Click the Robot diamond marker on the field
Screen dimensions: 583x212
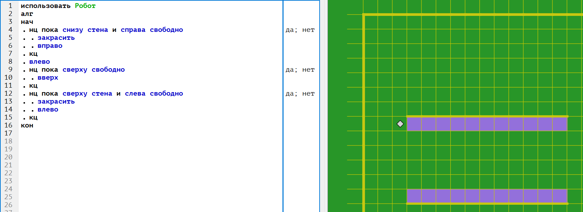(x=400, y=124)
